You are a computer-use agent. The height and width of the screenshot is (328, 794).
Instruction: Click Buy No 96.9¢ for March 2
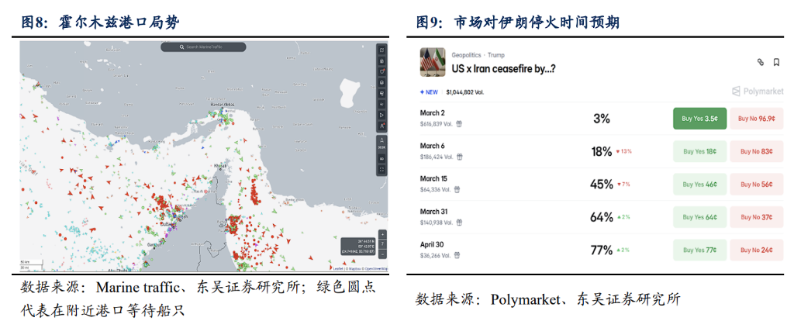click(756, 119)
